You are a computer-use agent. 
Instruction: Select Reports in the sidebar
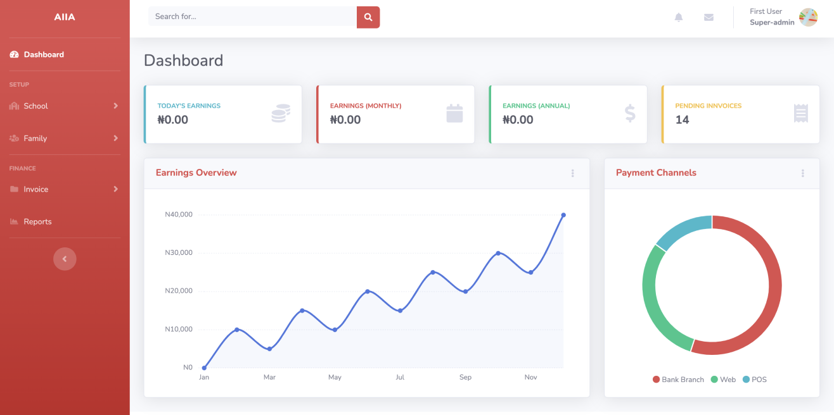(x=37, y=221)
